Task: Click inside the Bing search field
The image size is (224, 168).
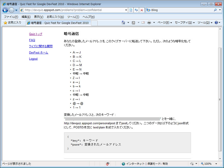Action: tap(182, 10)
